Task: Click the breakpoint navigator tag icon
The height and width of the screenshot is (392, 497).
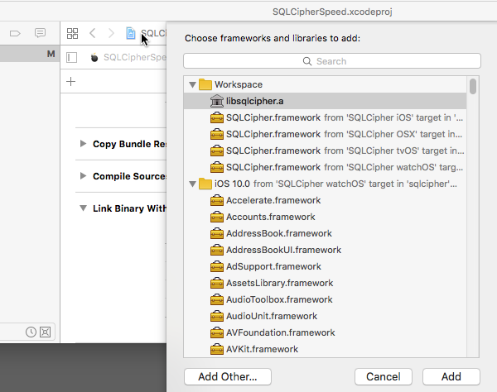Action: click(15, 33)
